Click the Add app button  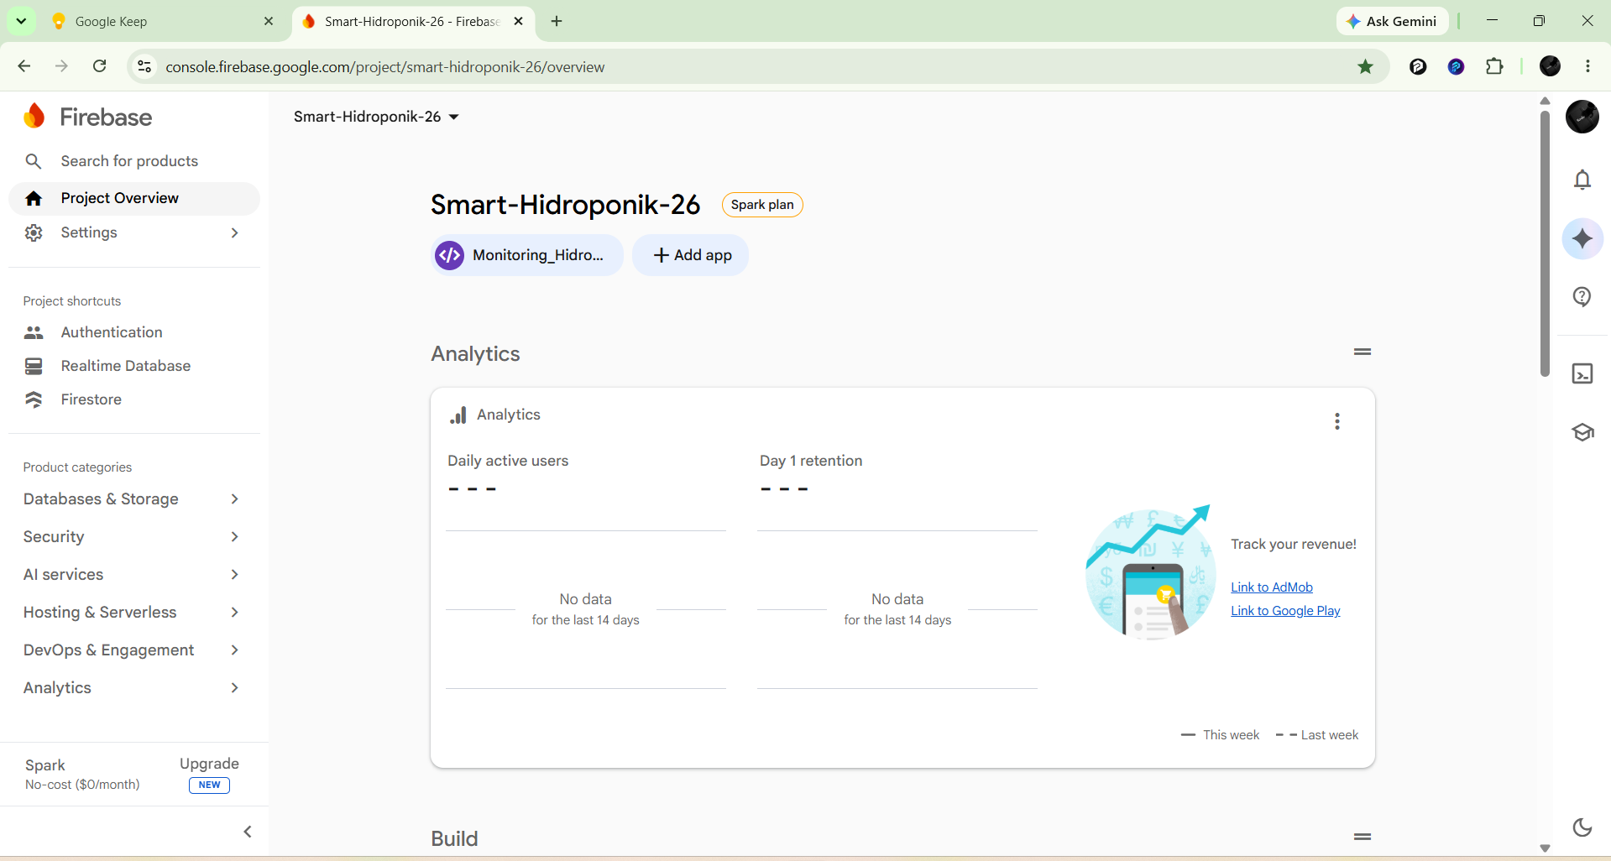[691, 255]
